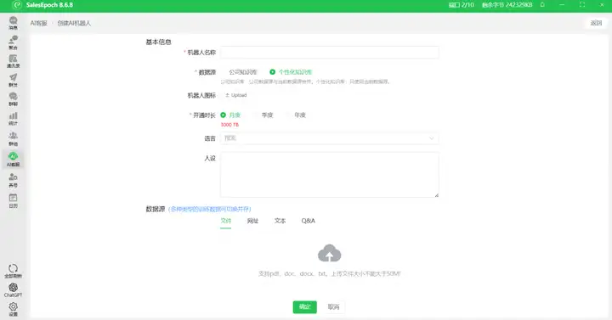Viewport: 612px width, 320px height.
Task: Open the 统计 bar-chart statistics icon
Action: (13, 119)
